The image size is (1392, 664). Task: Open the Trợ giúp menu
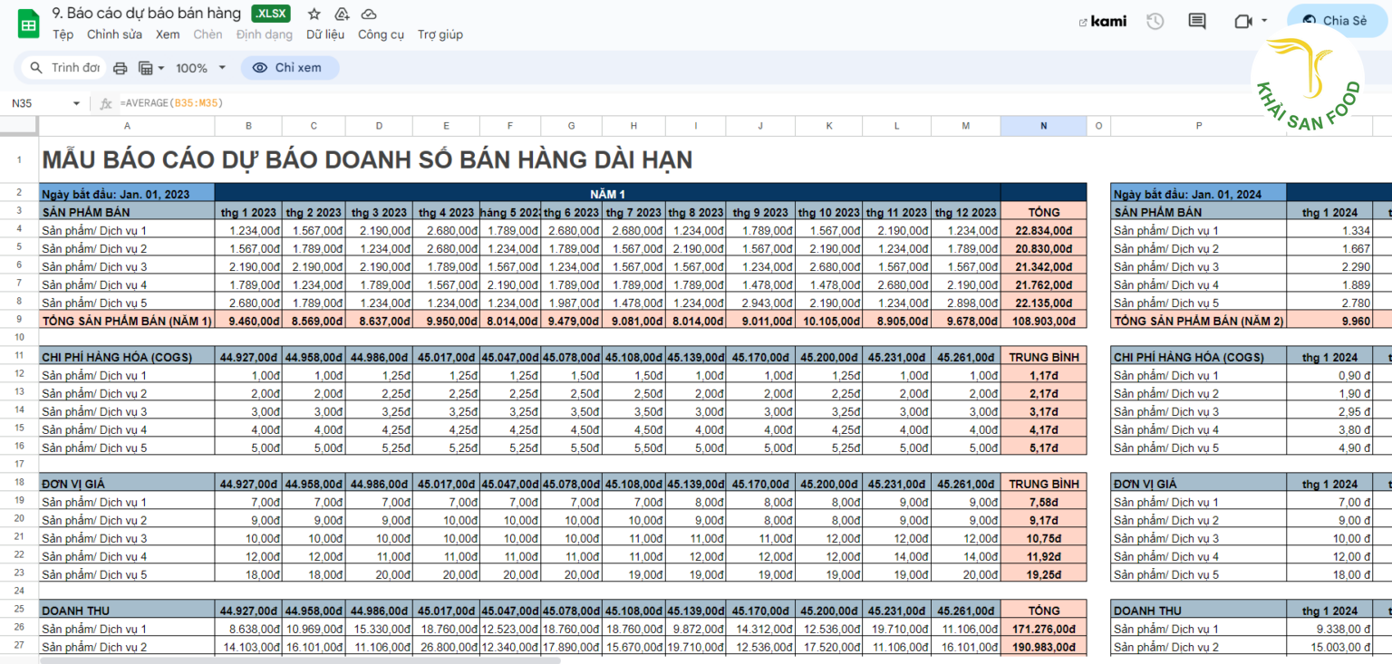coord(440,34)
